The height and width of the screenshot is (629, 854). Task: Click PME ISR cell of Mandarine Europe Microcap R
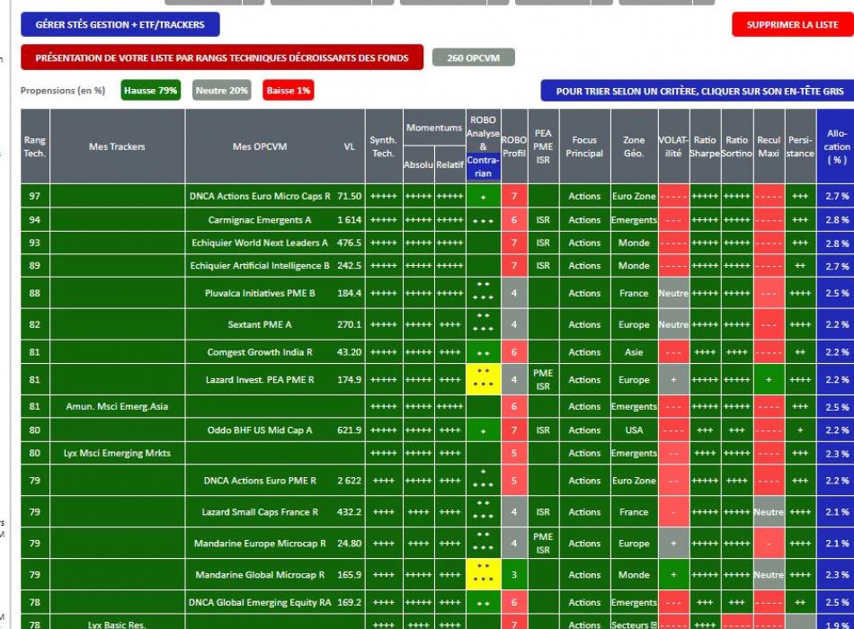click(x=543, y=544)
